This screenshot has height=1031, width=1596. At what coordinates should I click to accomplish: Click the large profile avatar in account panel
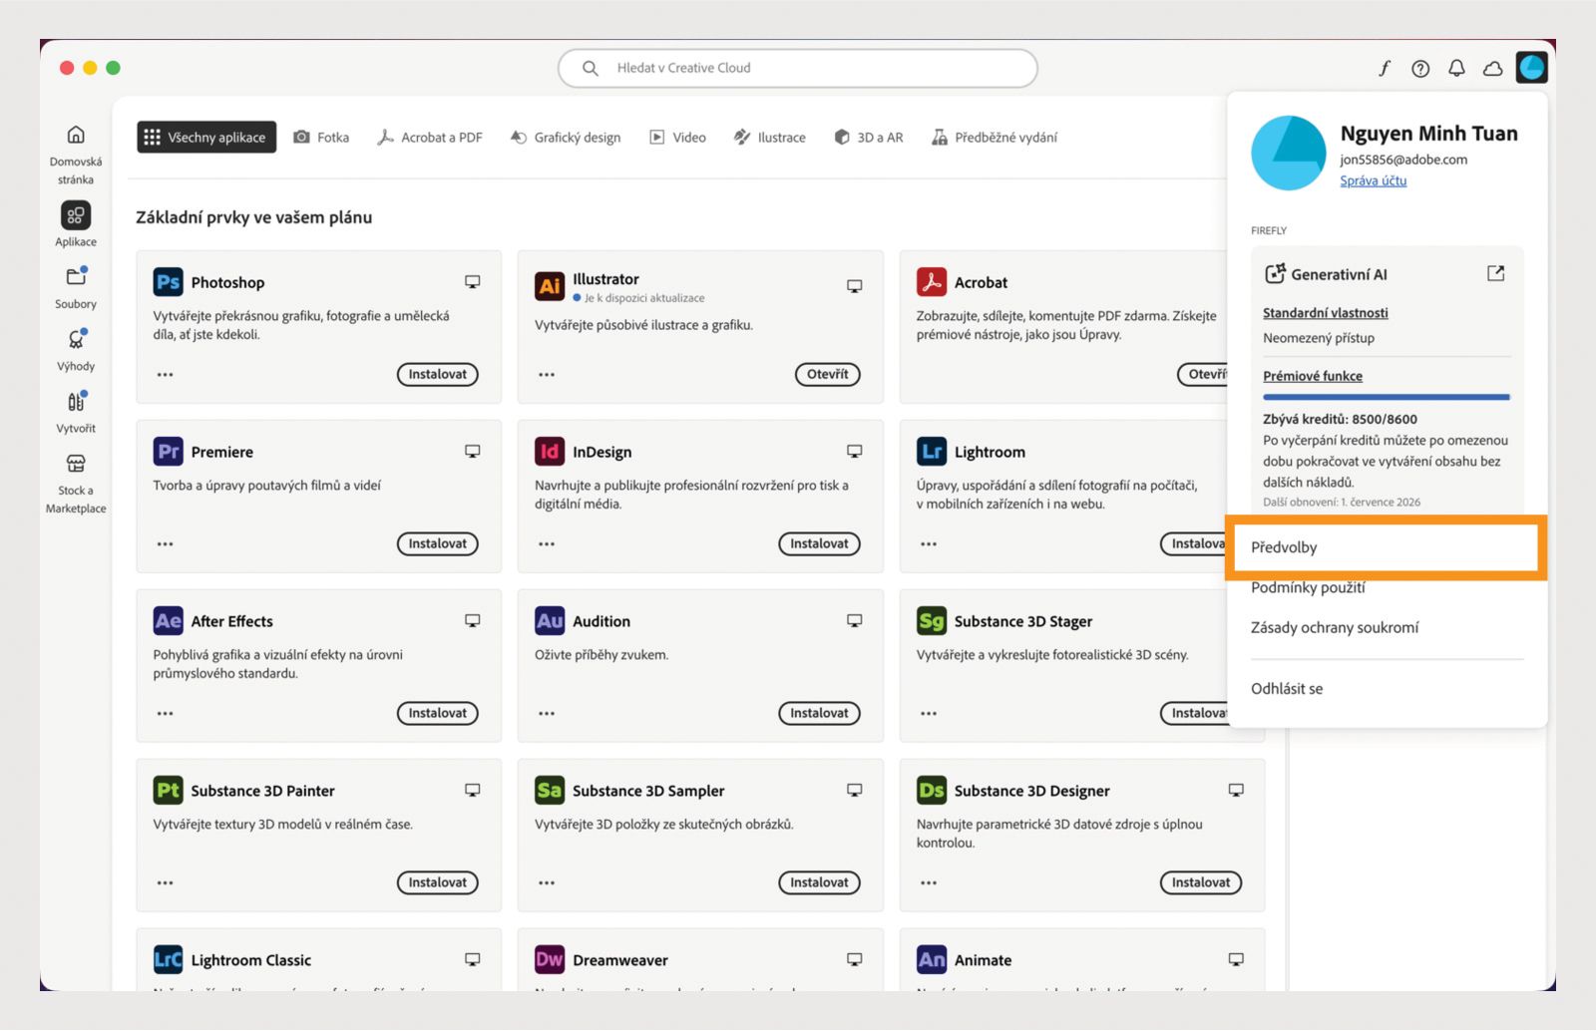point(1289,153)
